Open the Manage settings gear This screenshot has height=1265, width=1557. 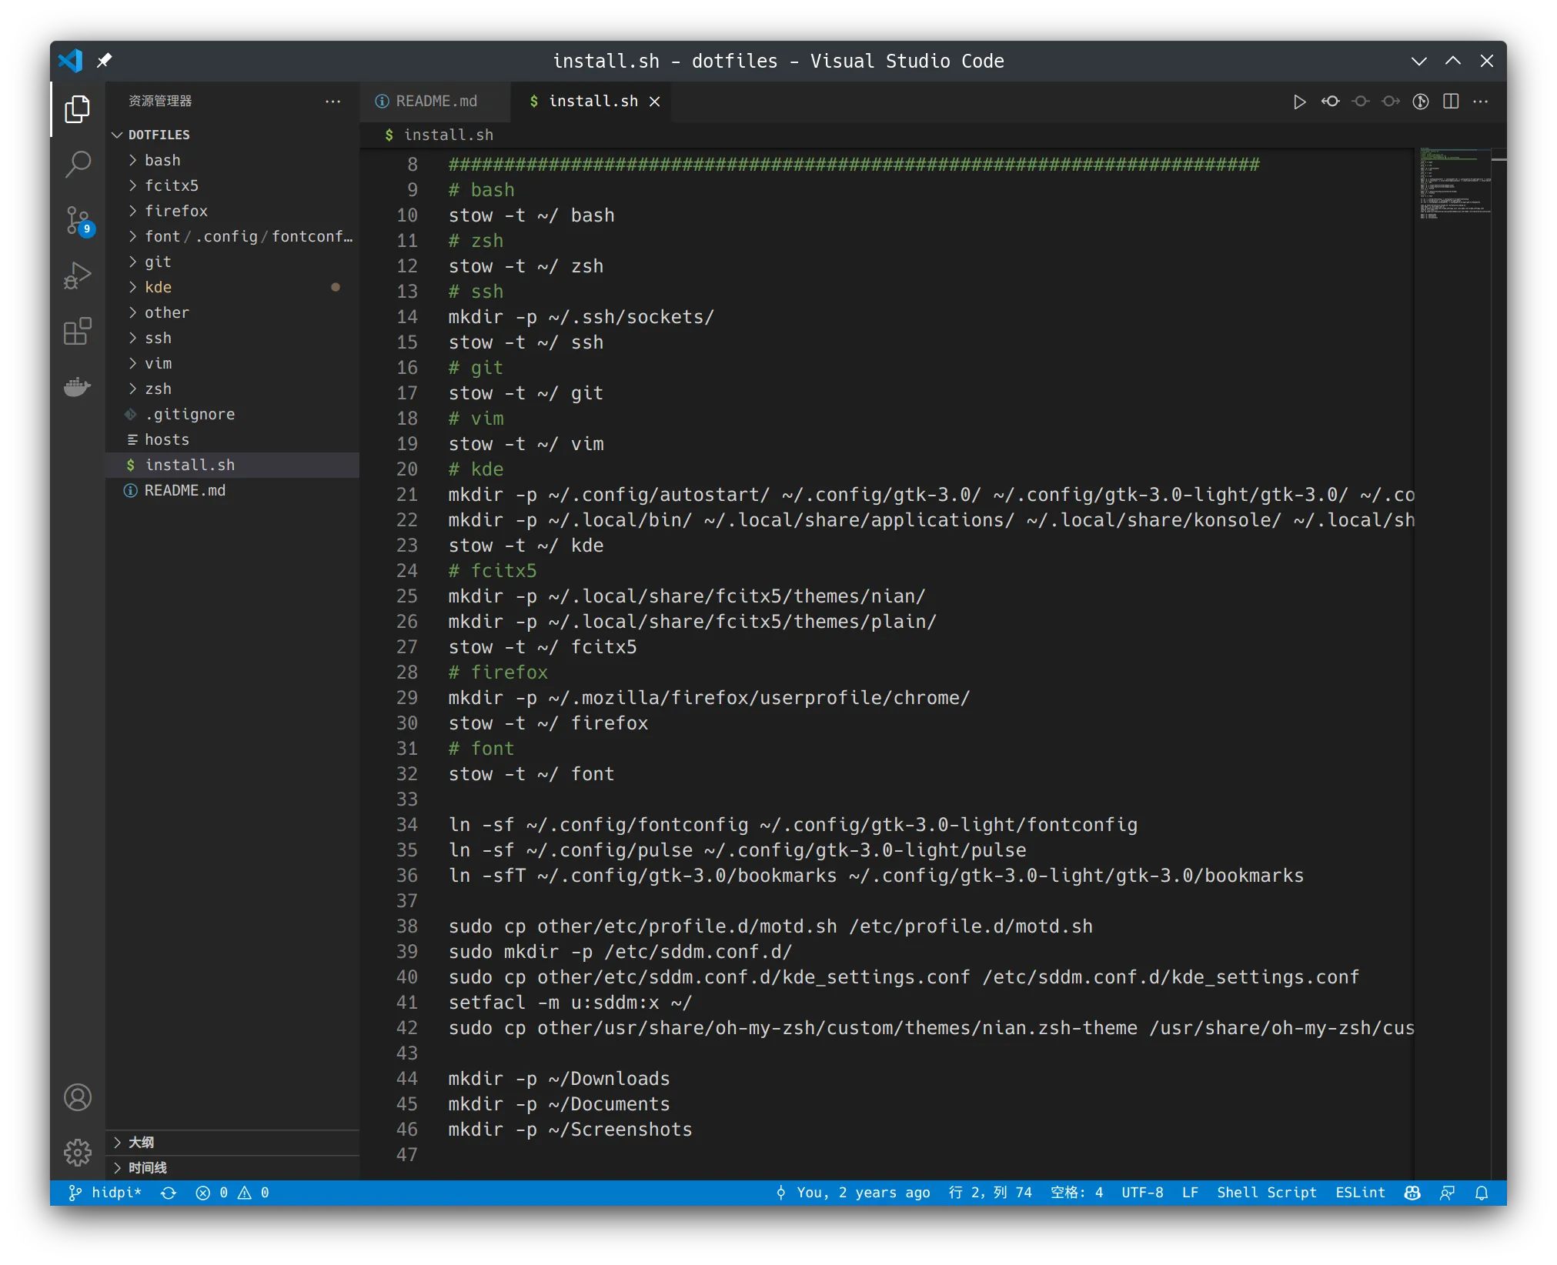tap(77, 1152)
